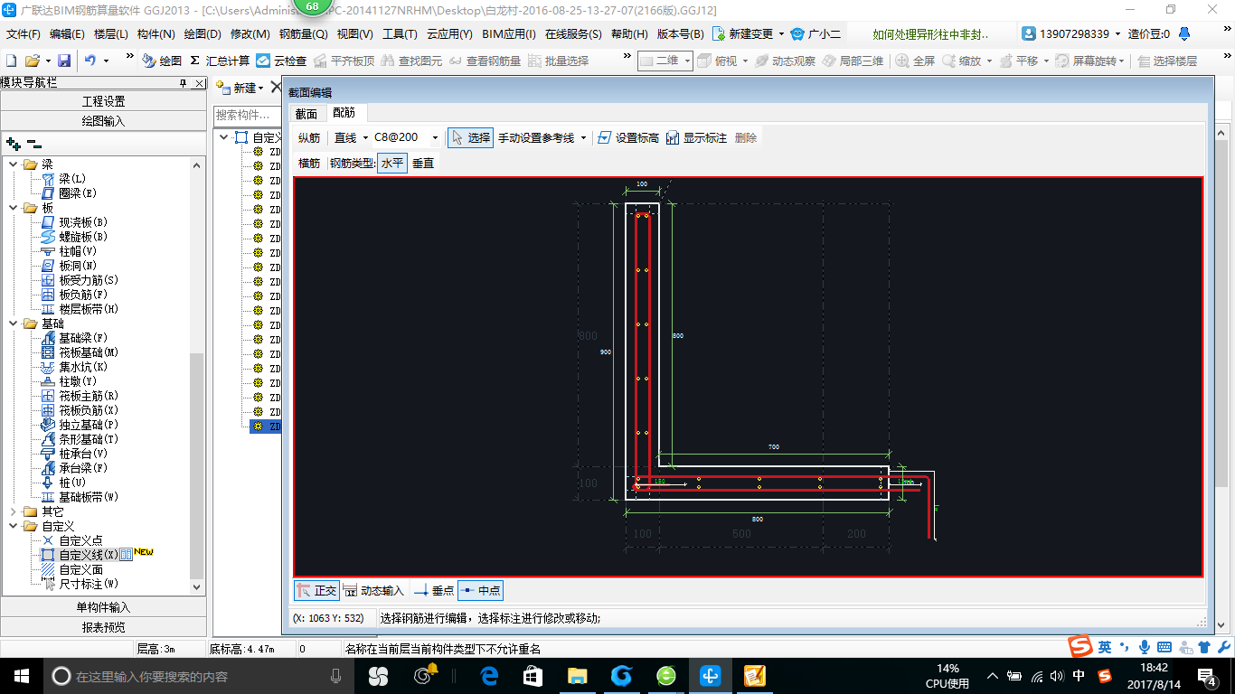Open the 文件(F) menu
Viewport: 1235px width, 694px height.
pyautogui.click(x=24, y=34)
